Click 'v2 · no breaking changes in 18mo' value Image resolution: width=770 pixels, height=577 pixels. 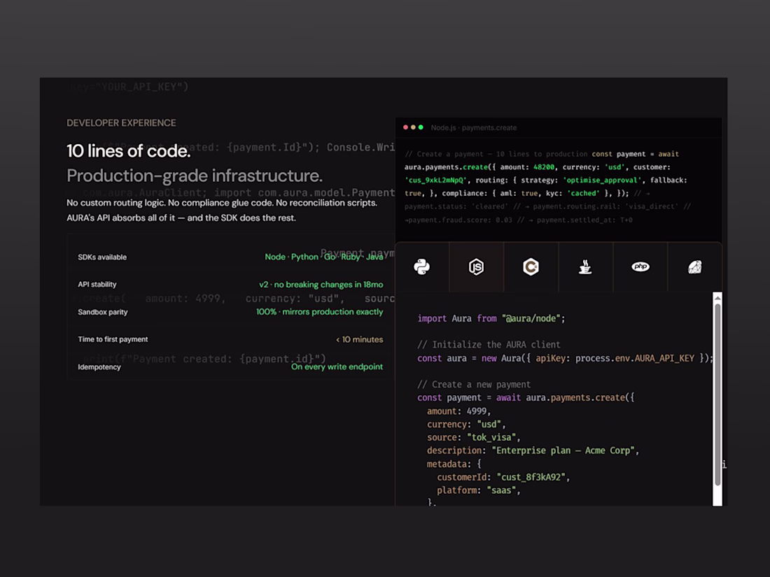(x=321, y=285)
